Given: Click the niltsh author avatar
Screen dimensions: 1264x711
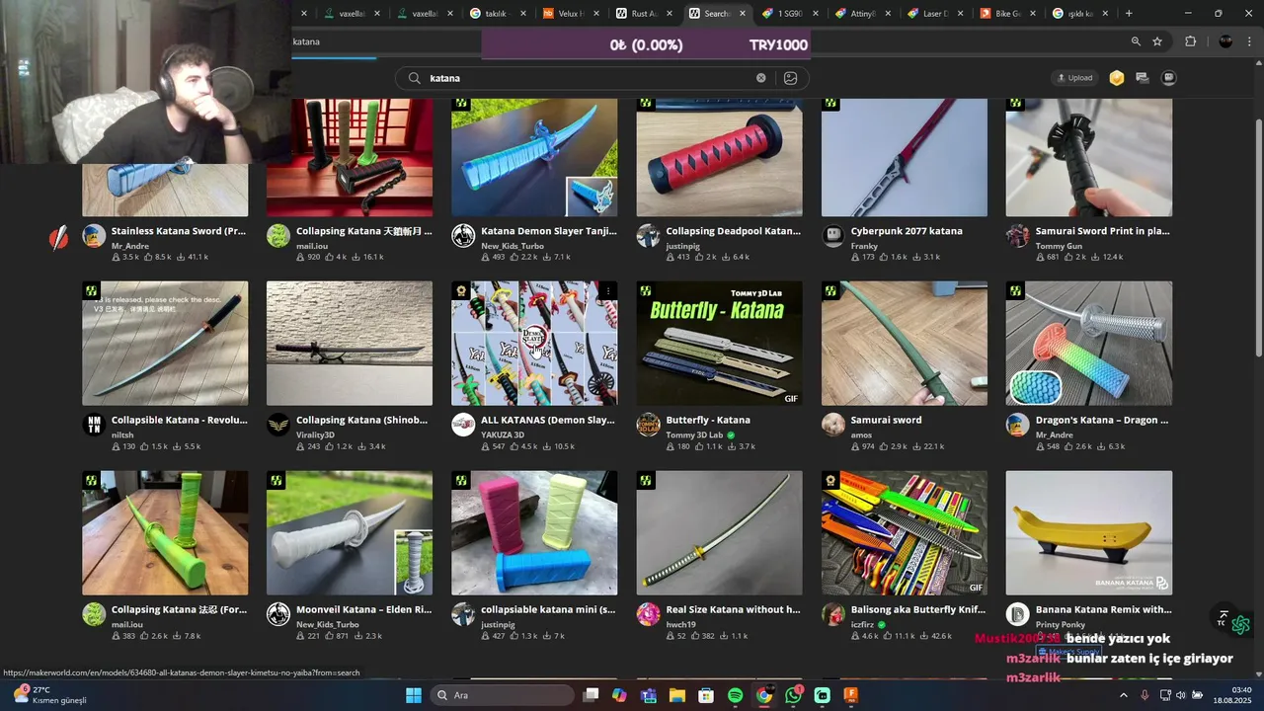Looking at the screenshot, I should pos(94,425).
